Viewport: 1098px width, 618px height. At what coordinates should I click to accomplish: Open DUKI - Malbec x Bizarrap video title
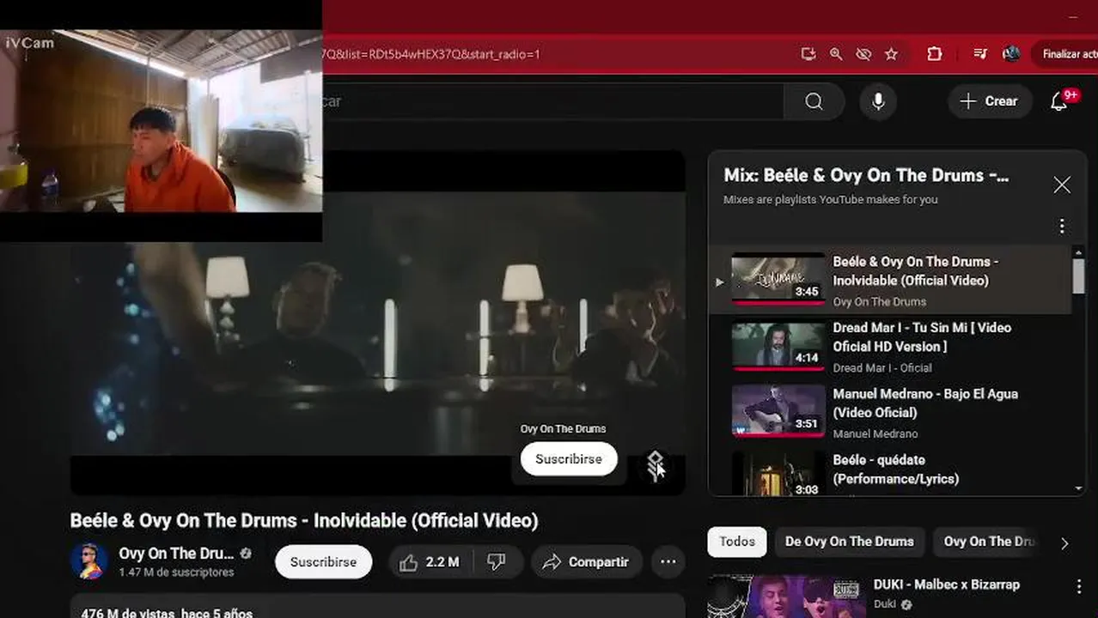coord(947,585)
